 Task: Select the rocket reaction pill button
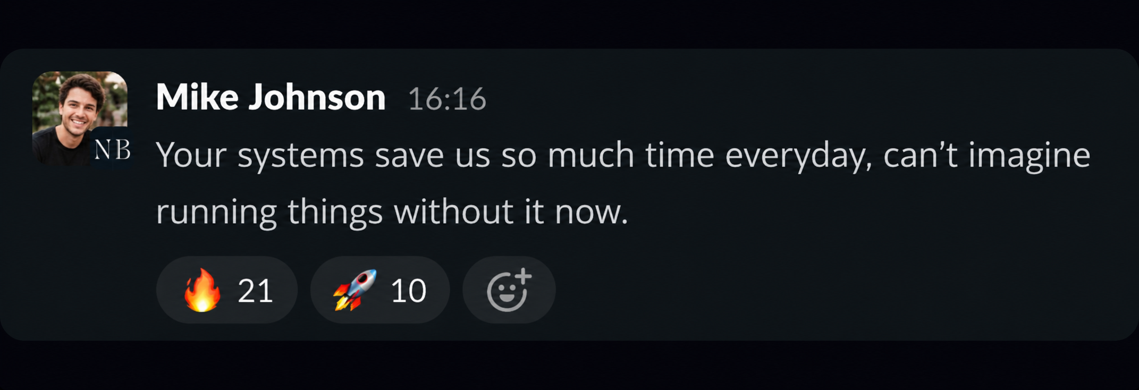point(380,290)
